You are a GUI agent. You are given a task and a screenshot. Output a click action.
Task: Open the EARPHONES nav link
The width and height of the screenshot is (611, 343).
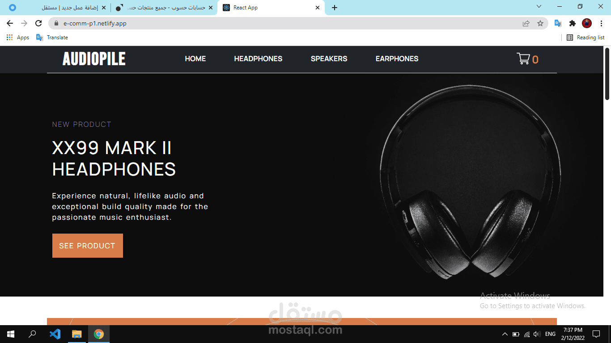coord(397,59)
